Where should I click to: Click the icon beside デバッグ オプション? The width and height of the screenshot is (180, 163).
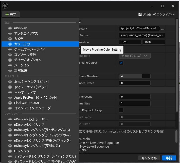pos(10,60)
